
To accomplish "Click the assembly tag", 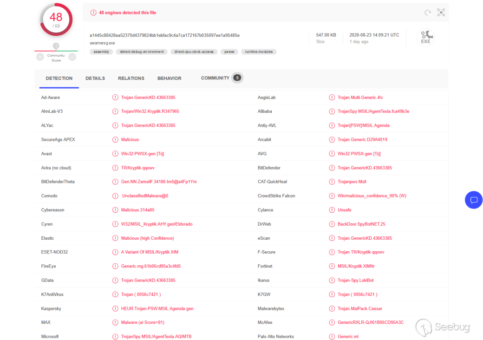I will pyautogui.click(x=101, y=52).
